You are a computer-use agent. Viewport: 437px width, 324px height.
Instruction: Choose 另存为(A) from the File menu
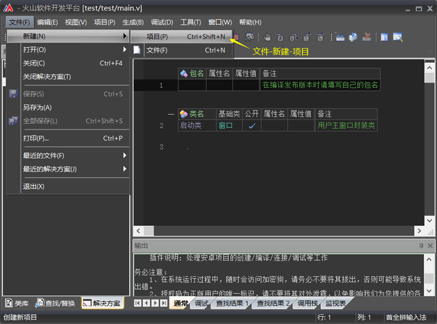click(37, 107)
